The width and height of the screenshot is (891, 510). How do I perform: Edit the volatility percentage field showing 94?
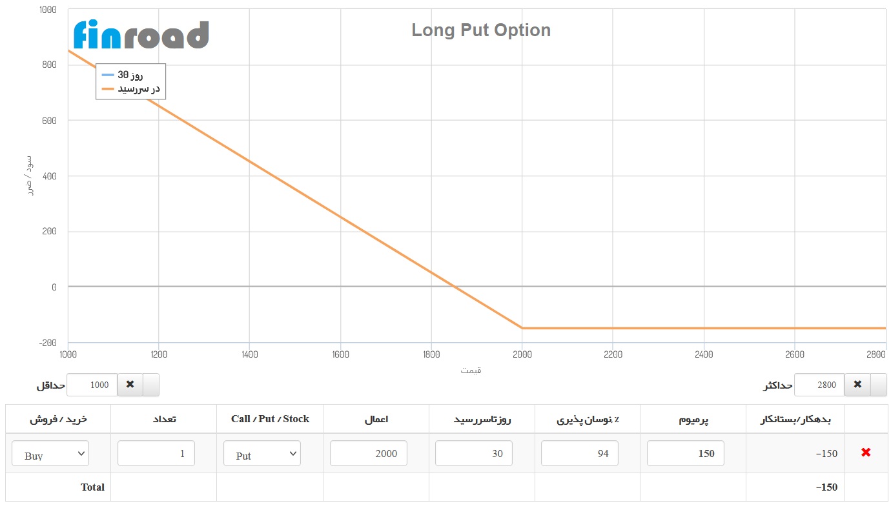(579, 454)
